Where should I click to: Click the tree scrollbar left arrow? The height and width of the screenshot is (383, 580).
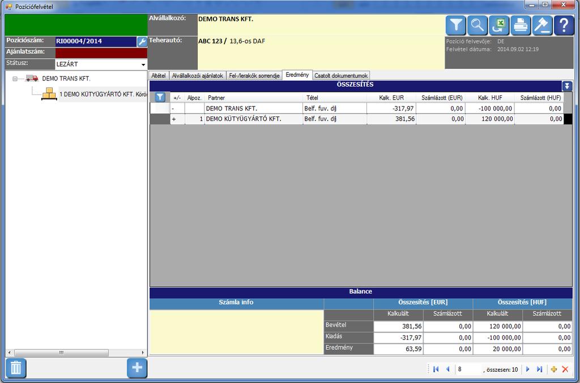tap(10, 352)
